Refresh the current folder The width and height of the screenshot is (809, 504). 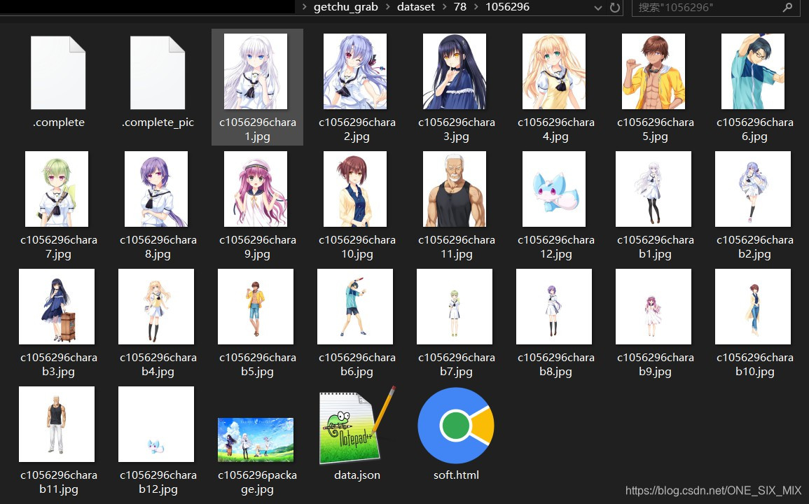(x=614, y=8)
